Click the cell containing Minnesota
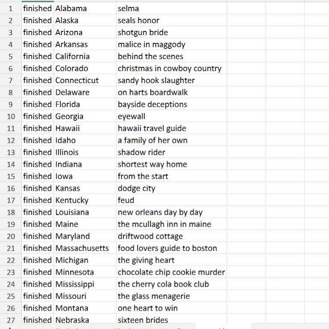329x329 pixels. pos(75,272)
